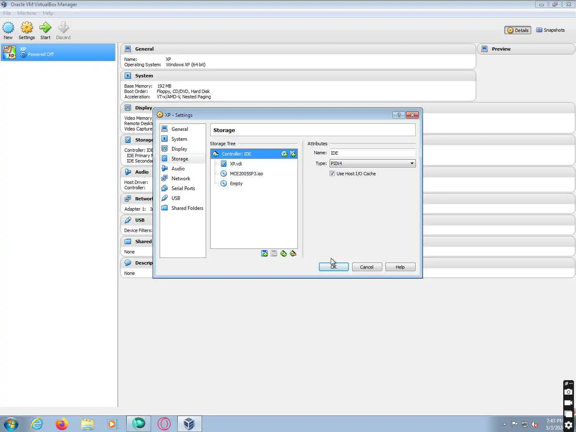Click the green round app icon on taskbar
Image resolution: width=576 pixels, height=432 pixels.
click(138, 424)
